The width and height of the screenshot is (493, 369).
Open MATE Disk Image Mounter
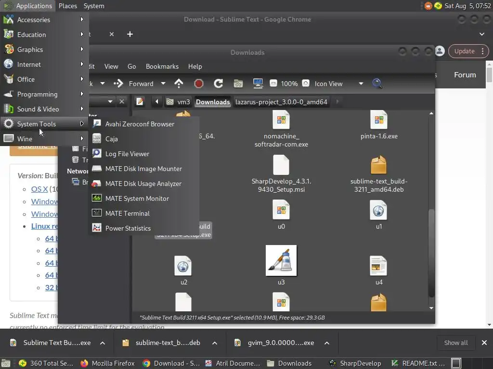(144, 169)
